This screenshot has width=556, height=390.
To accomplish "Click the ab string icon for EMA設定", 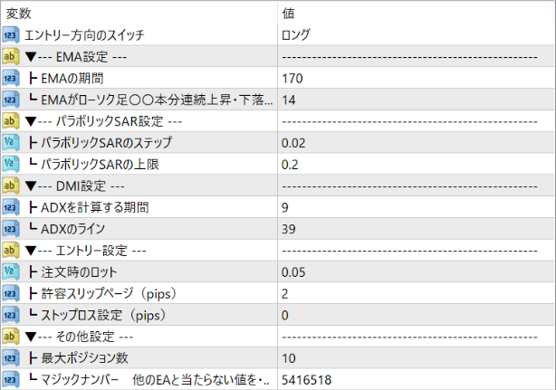I will pyautogui.click(x=10, y=57).
